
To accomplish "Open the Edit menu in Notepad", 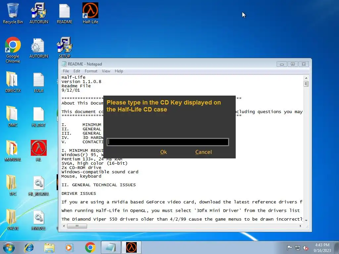I will 76,71.
